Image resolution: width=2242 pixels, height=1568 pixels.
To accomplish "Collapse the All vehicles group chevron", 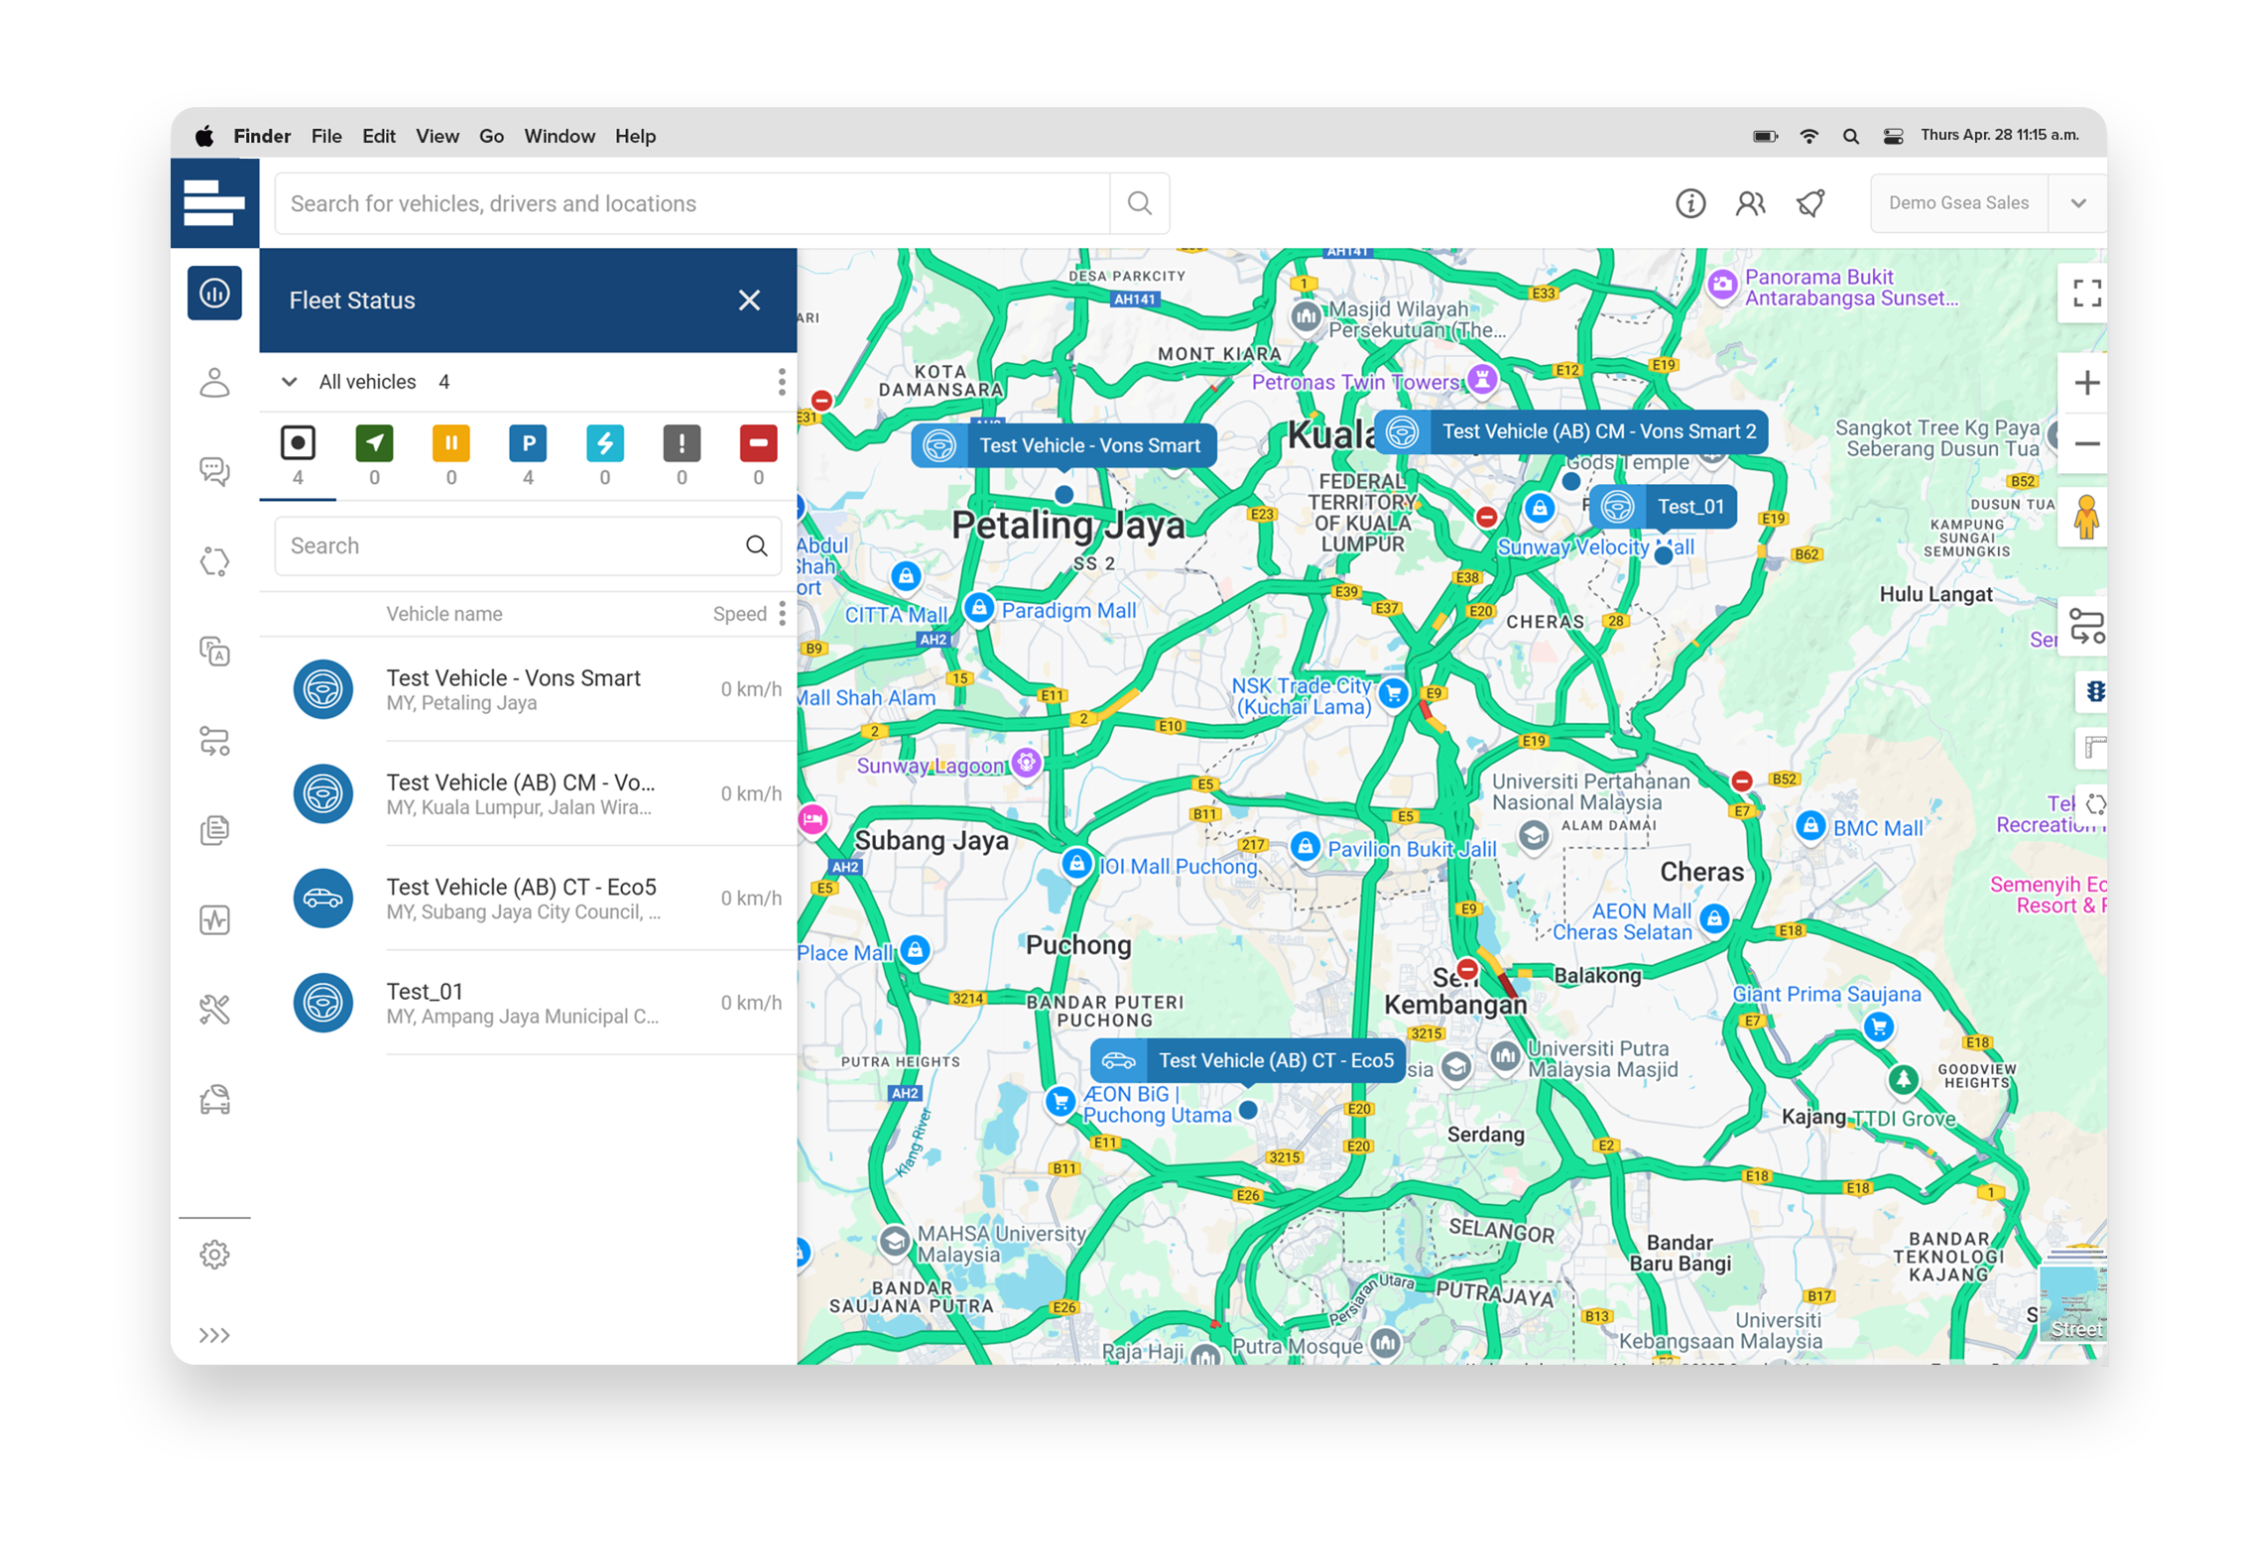I will [289, 382].
